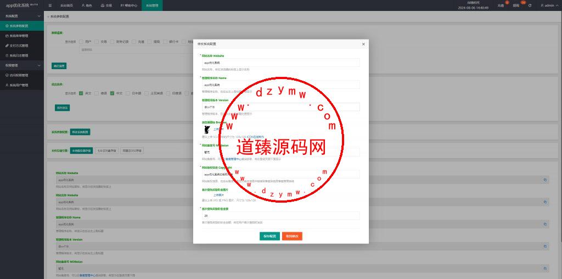Viewport: 562px width, 279px height.
Task: Copy the background Name row value
Action: (x=545, y=224)
